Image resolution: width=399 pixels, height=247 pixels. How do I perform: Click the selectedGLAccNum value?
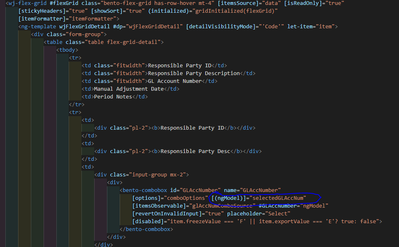point(278,198)
